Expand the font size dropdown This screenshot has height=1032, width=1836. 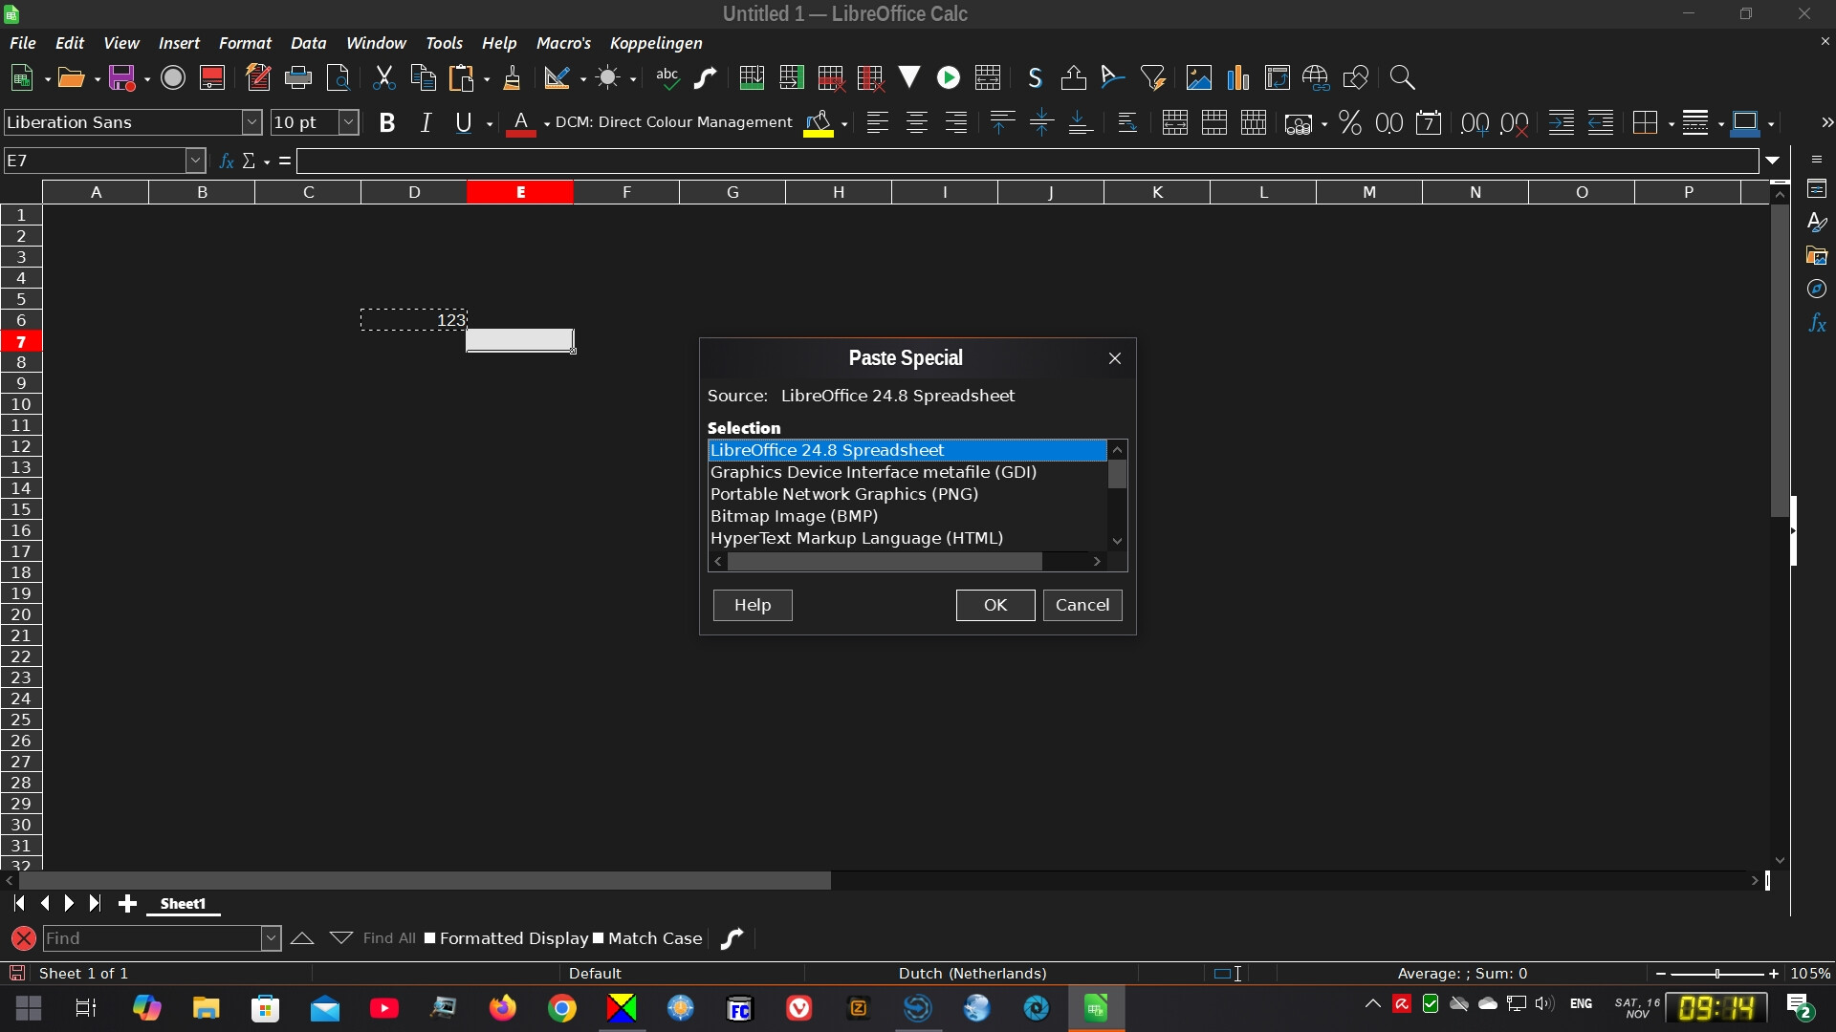click(347, 122)
